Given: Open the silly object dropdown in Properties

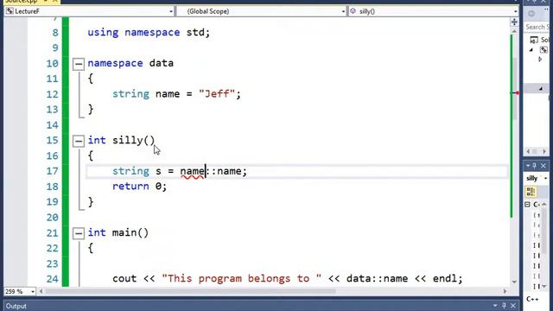Looking at the screenshot, I should pos(545,179).
